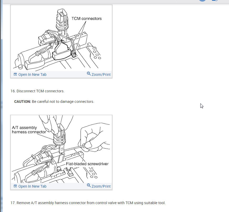The height and width of the screenshot is (212, 229).
Task: Click step 17 "Remove A/T assembly harness connector" text
Action: (88, 203)
